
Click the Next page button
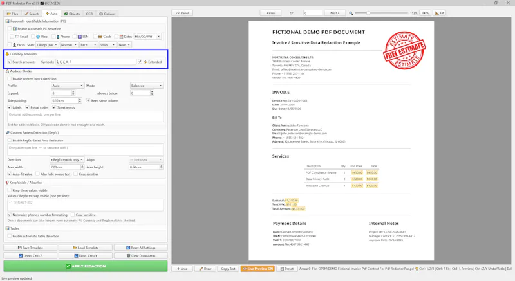point(334,13)
